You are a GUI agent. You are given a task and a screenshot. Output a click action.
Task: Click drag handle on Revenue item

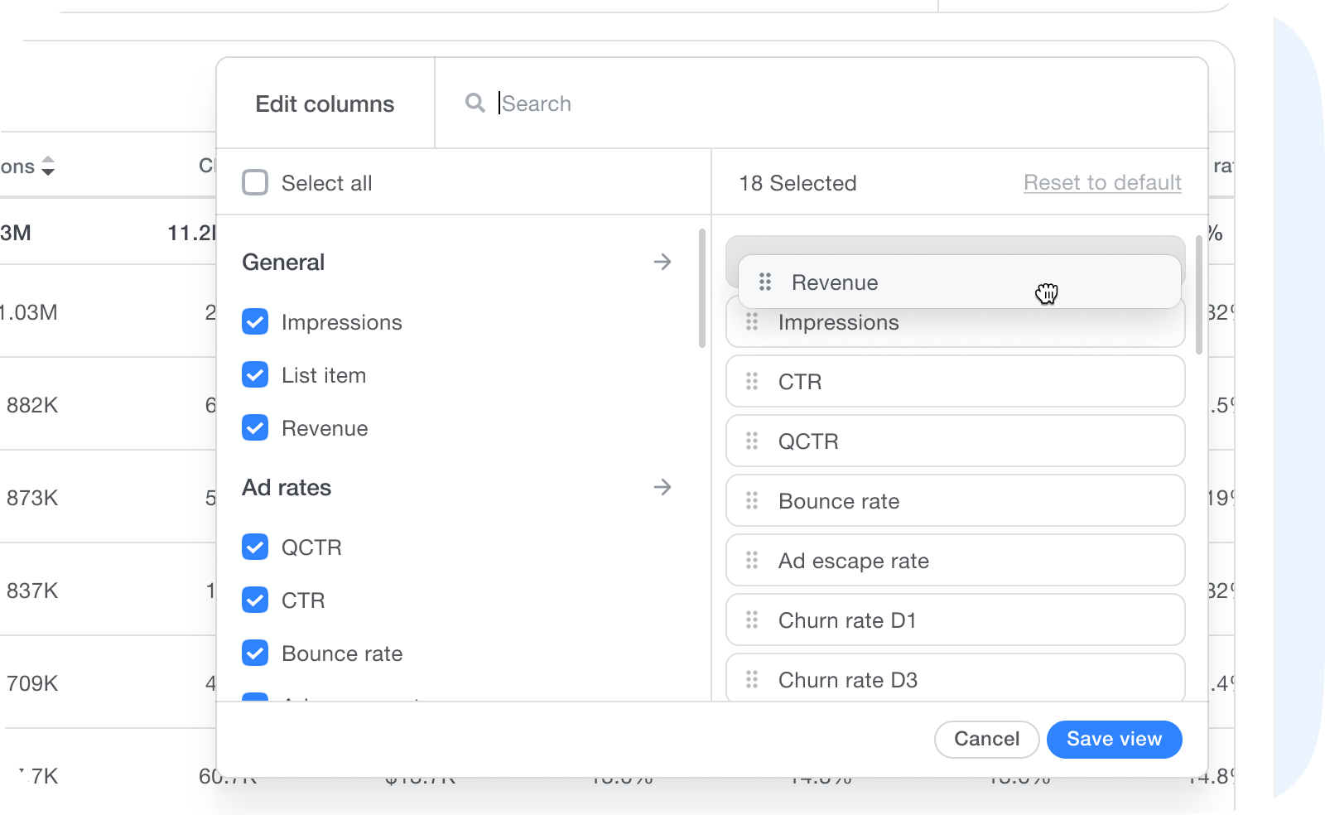point(765,282)
